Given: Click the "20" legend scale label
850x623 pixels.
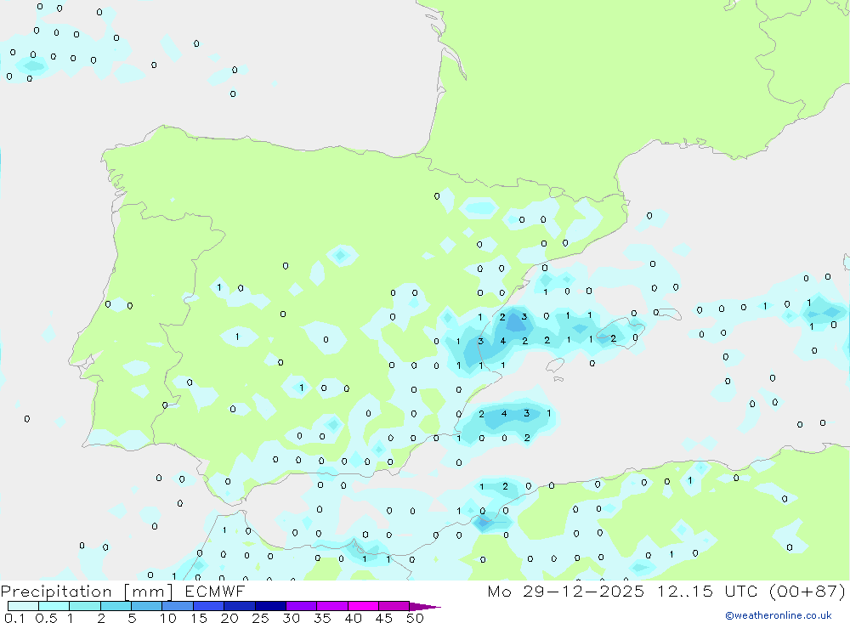Looking at the screenshot, I should pyautogui.click(x=229, y=618).
